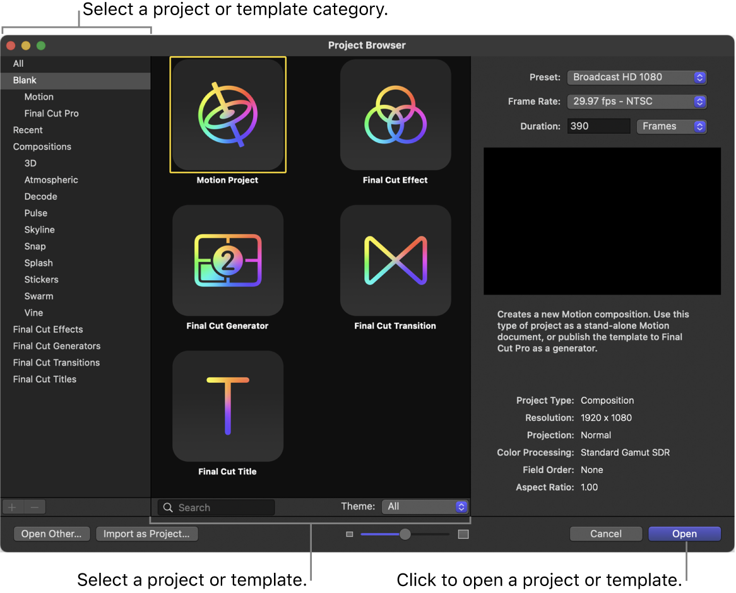The image size is (736, 593).
Task: Select Final Cut Titles in the sidebar
Action: [x=44, y=379]
